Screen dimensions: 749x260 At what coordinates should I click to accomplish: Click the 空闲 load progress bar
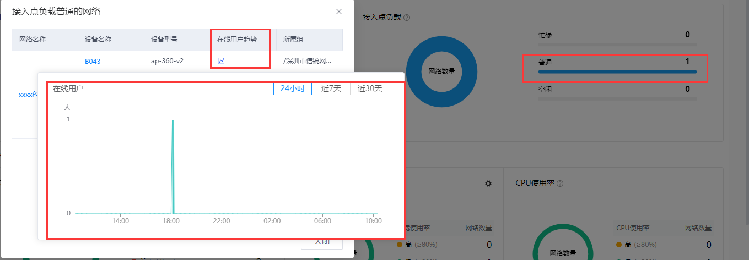617,99
